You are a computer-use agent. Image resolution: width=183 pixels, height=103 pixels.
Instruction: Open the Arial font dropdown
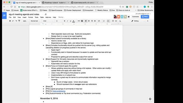[48, 21]
